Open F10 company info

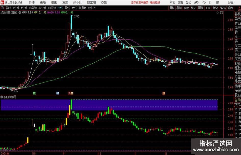(208, 8)
